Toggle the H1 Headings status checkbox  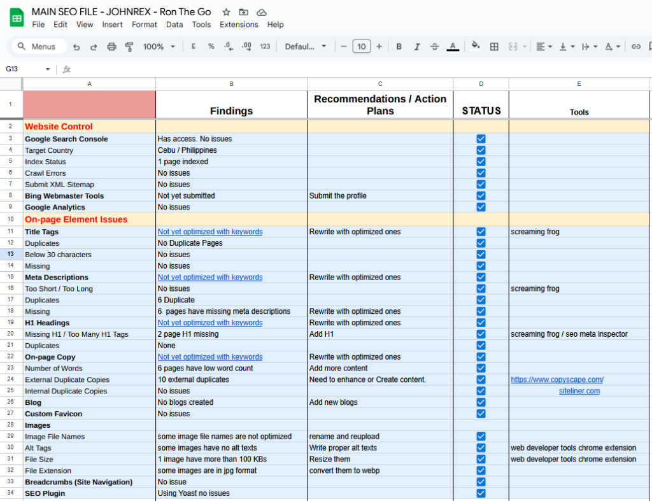click(481, 323)
